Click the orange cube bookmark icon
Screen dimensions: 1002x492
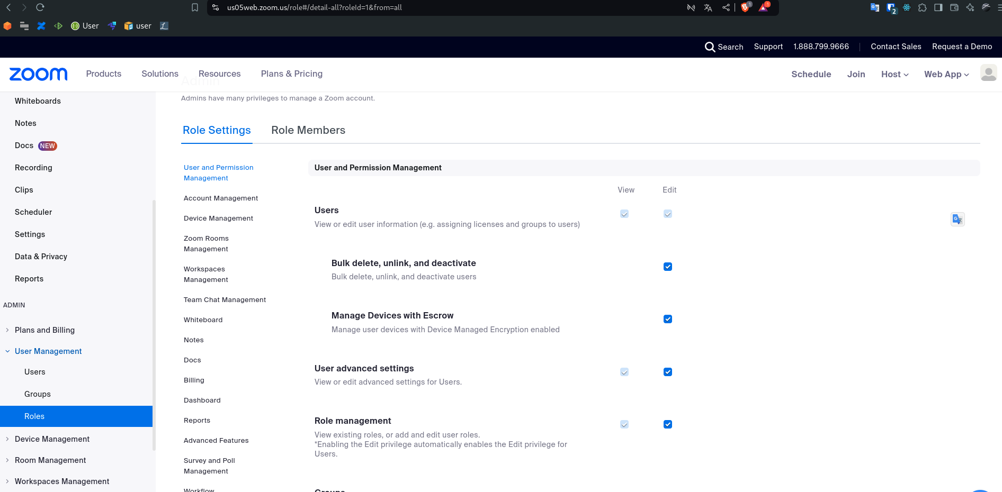[7, 25]
